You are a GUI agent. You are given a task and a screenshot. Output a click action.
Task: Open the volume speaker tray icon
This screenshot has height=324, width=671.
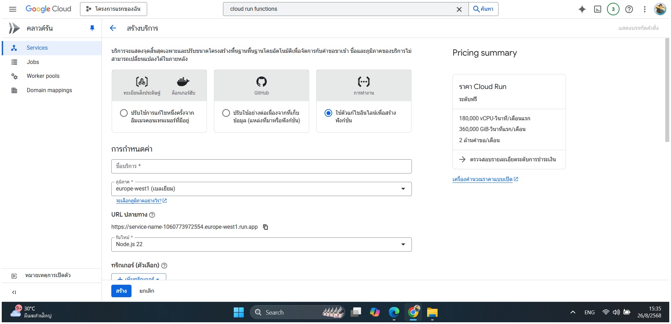click(x=616, y=312)
